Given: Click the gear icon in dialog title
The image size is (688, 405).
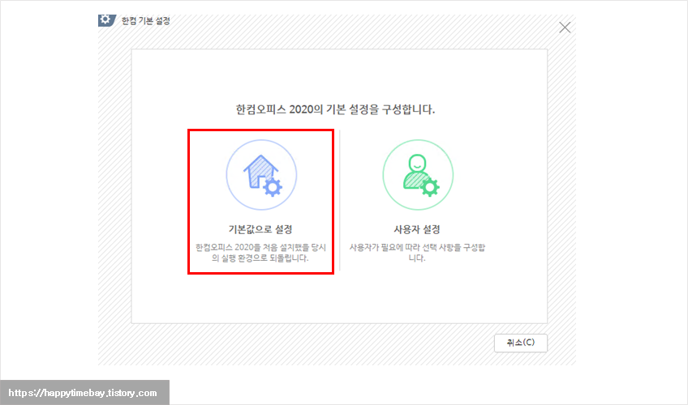Looking at the screenshot, I should pyautogui.click(x=106, y=20).
